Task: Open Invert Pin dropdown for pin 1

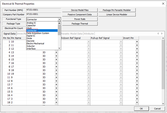Action: click(137, 42)
